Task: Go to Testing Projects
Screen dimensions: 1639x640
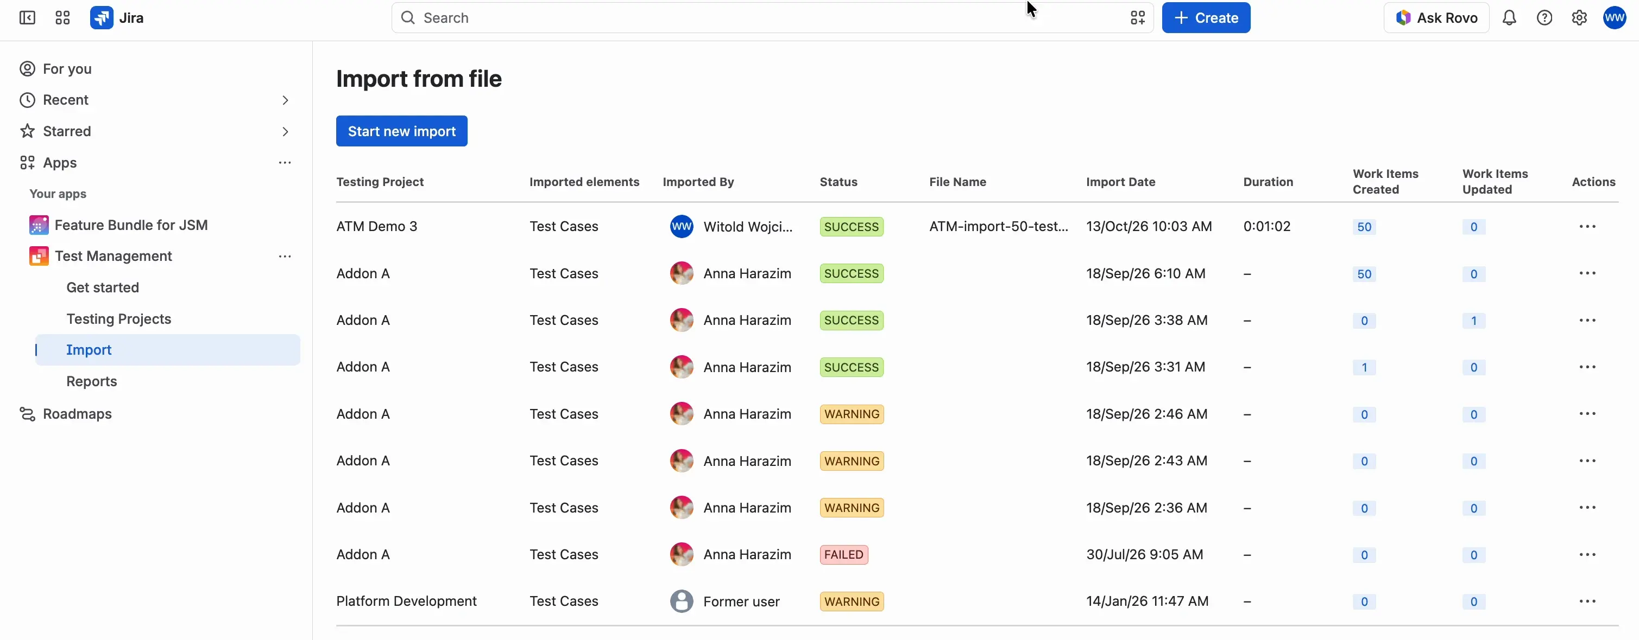Action: (x=118, y=319)
